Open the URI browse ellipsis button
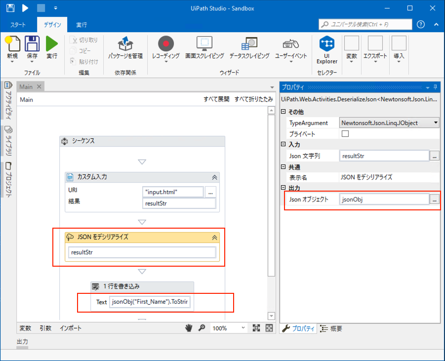 tap(210, 192)
